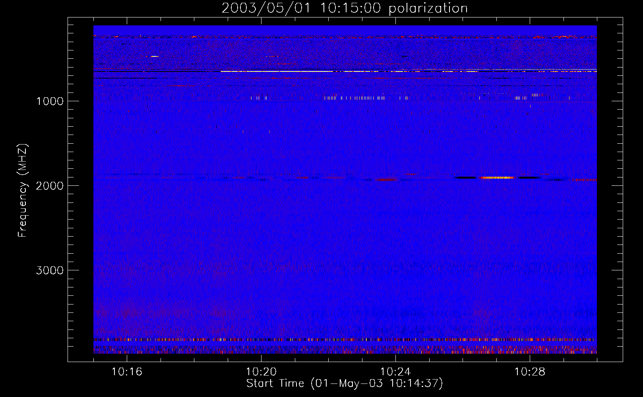This screenshot has height=397, width=643.
Task: Click the 10:20 time tick label
Action: [x=261, y=372]
